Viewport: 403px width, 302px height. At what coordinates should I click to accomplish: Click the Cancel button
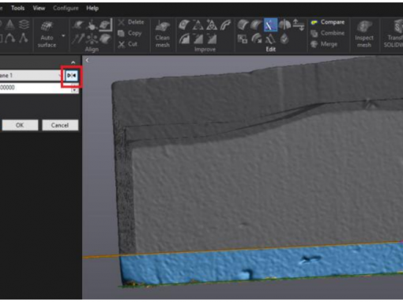60,125
